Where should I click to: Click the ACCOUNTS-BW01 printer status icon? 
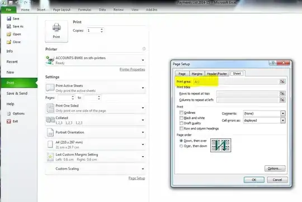[x=50, y=60]
